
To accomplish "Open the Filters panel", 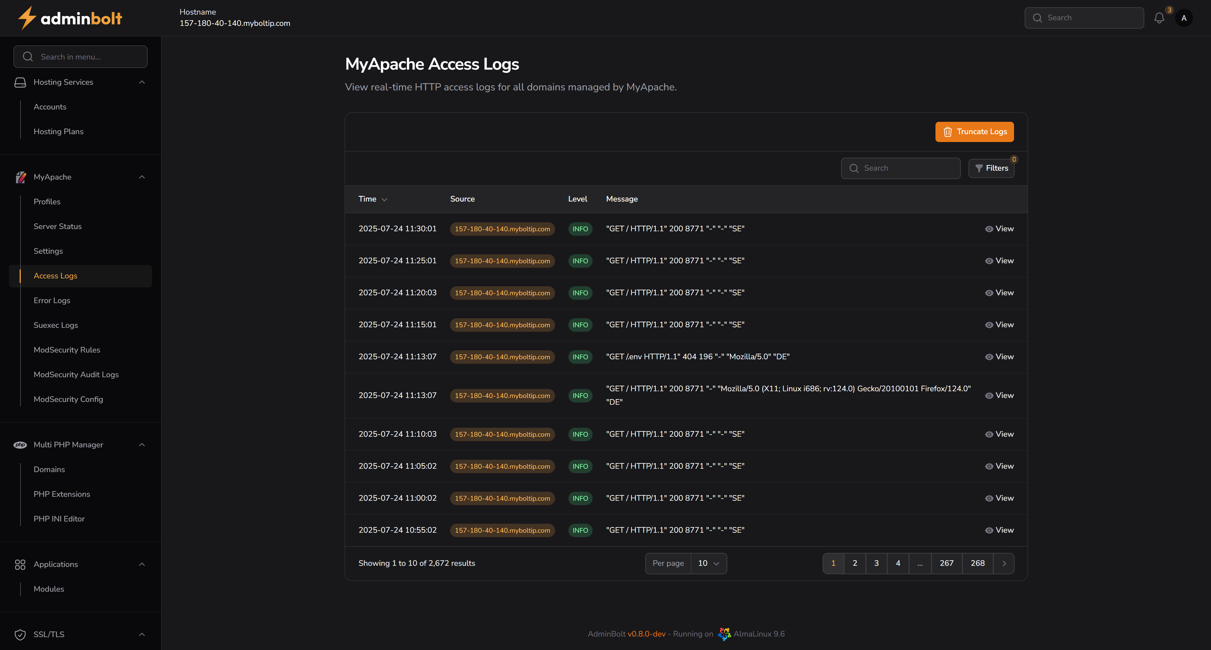I will [991, 168].
